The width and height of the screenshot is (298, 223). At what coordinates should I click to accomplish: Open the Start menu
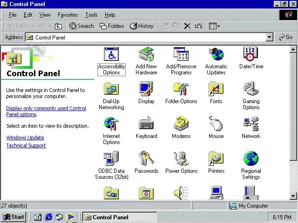[14, 217]
